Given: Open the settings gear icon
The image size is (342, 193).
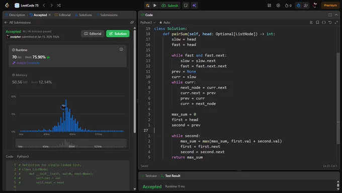Looking at the screenshot, I should pos(278,6).
